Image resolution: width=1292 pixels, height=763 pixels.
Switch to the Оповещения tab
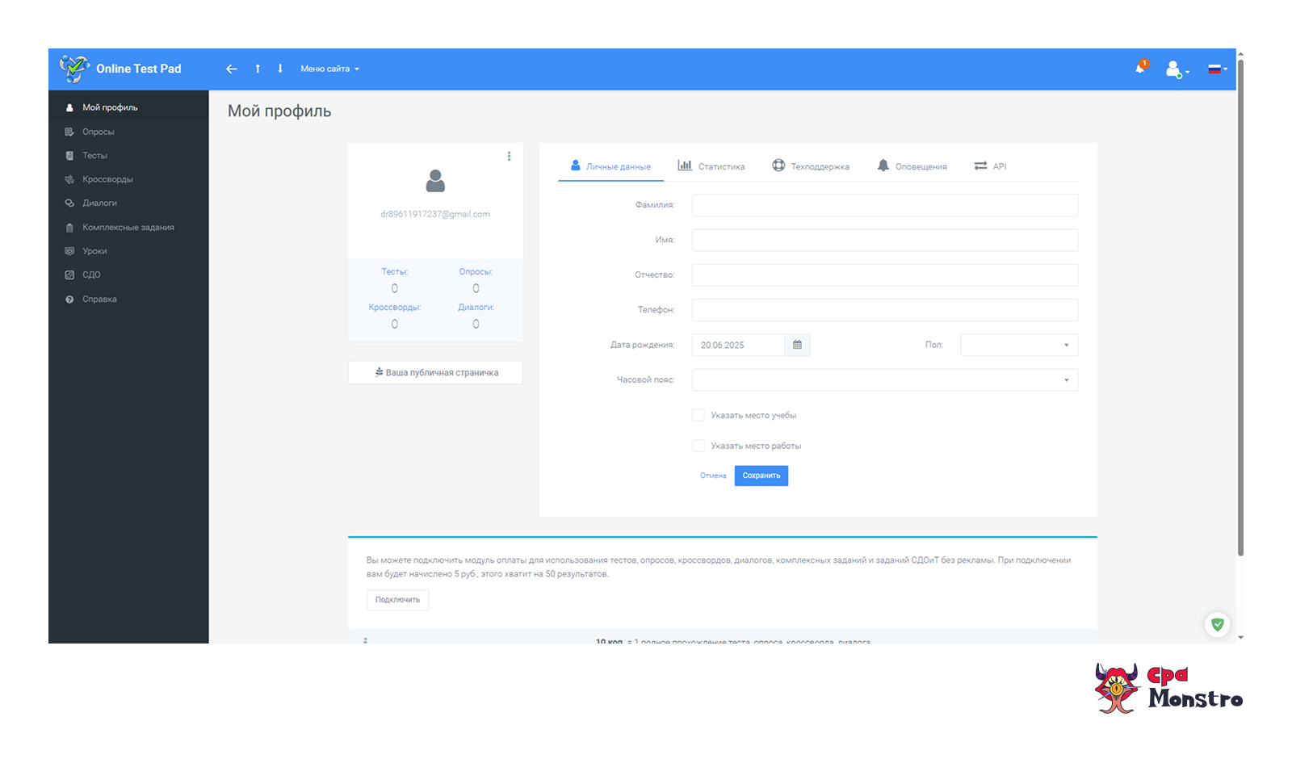(x=912, y=166)
